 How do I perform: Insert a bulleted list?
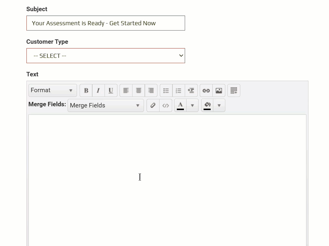click(166, 90)
